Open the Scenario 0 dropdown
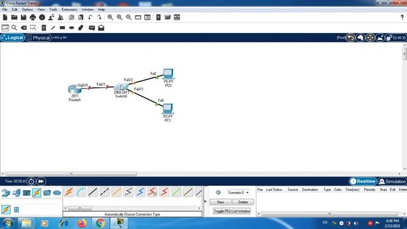 pyautogui.click(x=238, y=193)
